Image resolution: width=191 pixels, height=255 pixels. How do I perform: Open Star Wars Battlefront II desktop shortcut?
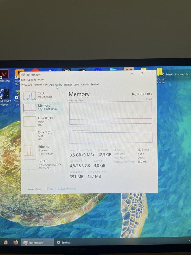pos(6,97)
